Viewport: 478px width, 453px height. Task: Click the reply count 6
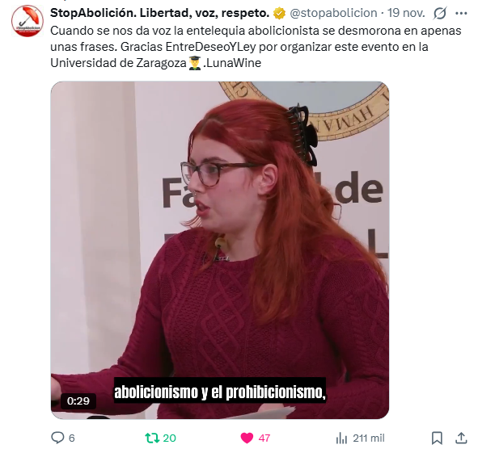point(72,438)
